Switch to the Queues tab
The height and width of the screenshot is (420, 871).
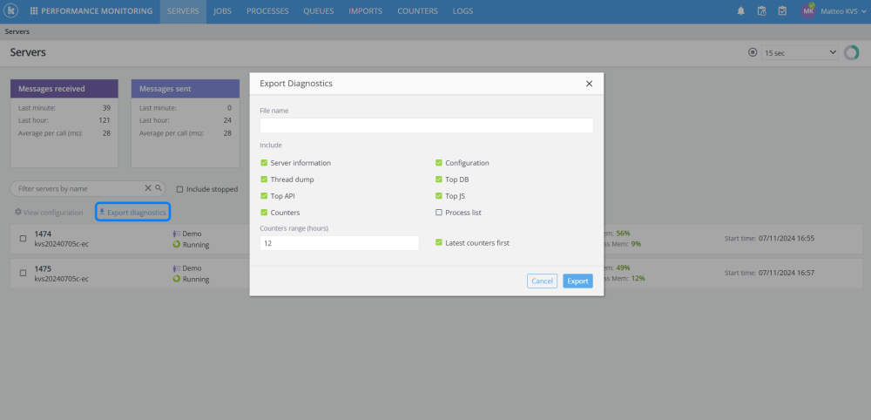(x=318, y=11)
